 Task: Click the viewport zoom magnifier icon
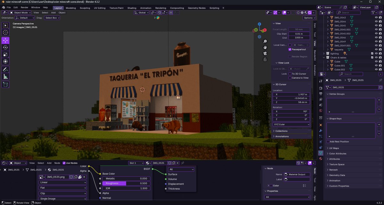pyautogui.click(x=265, y=42)
